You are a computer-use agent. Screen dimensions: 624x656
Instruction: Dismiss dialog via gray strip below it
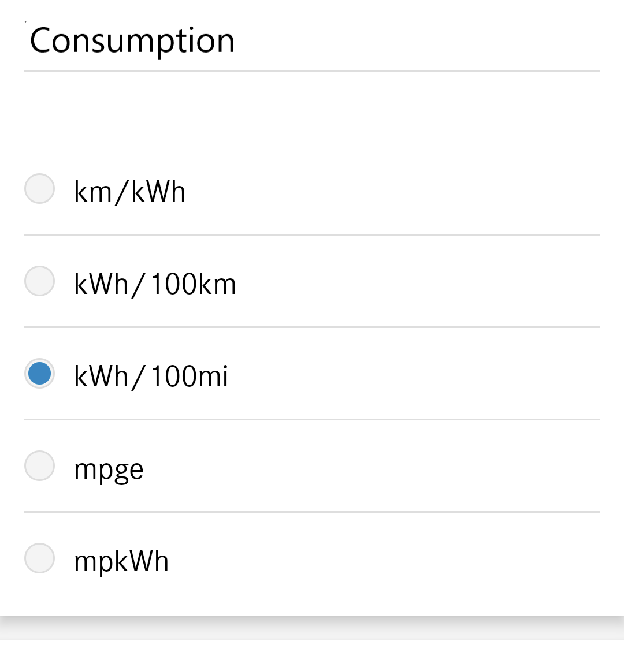312,647
